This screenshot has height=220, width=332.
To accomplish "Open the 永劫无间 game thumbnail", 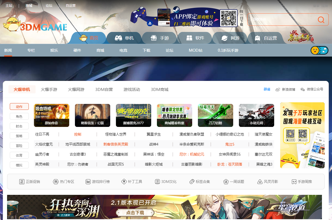I will pyautogui.click(x=257, y=116).
